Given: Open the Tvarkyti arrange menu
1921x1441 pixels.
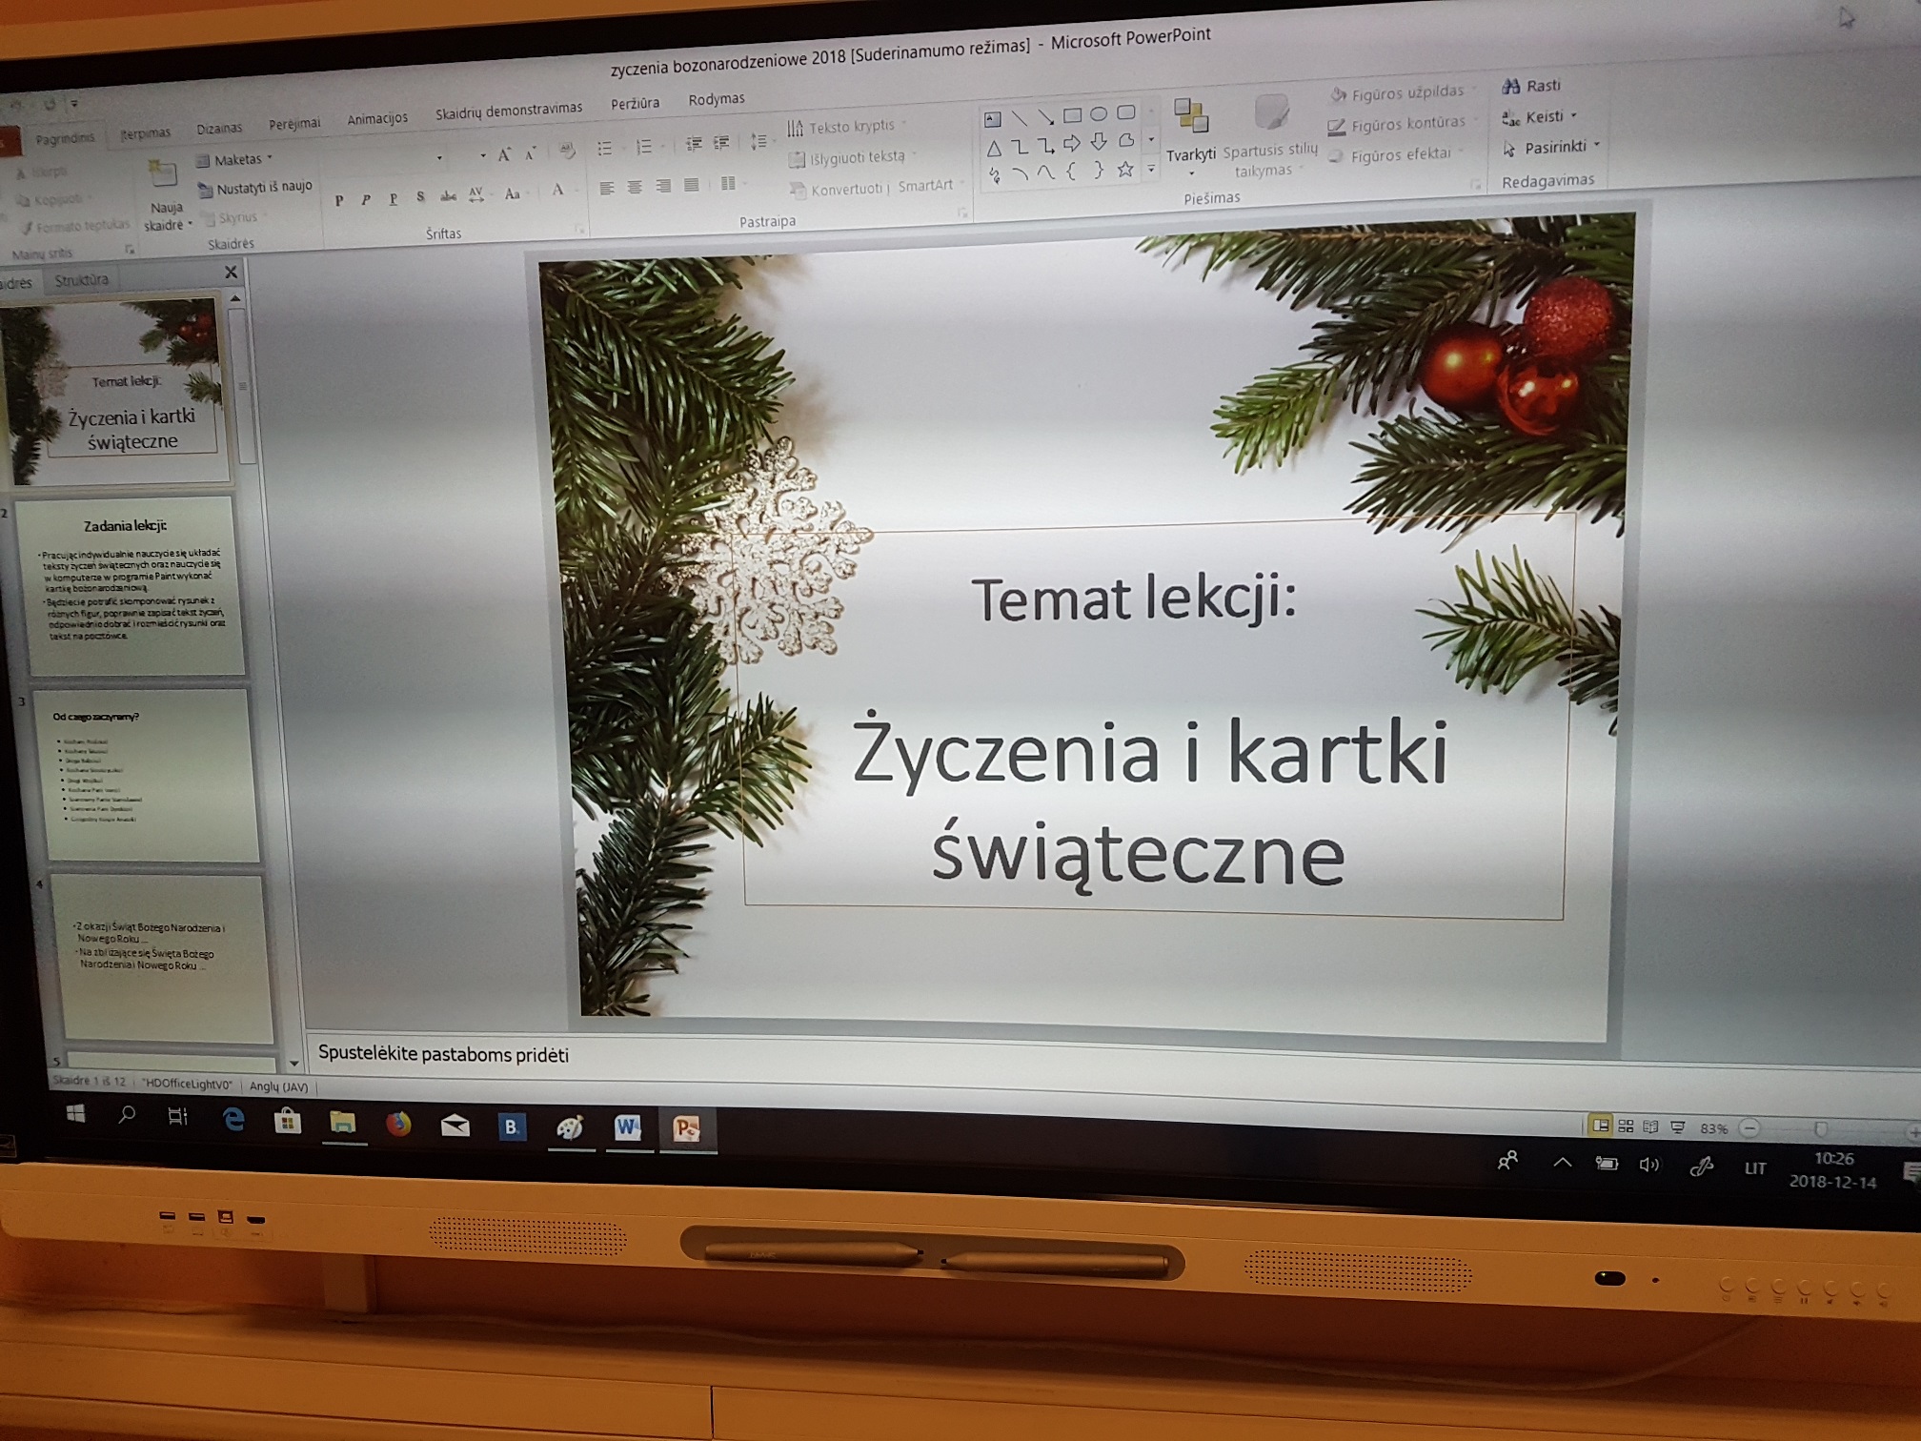Looking at the screenshot, I should pos(1190,135).
